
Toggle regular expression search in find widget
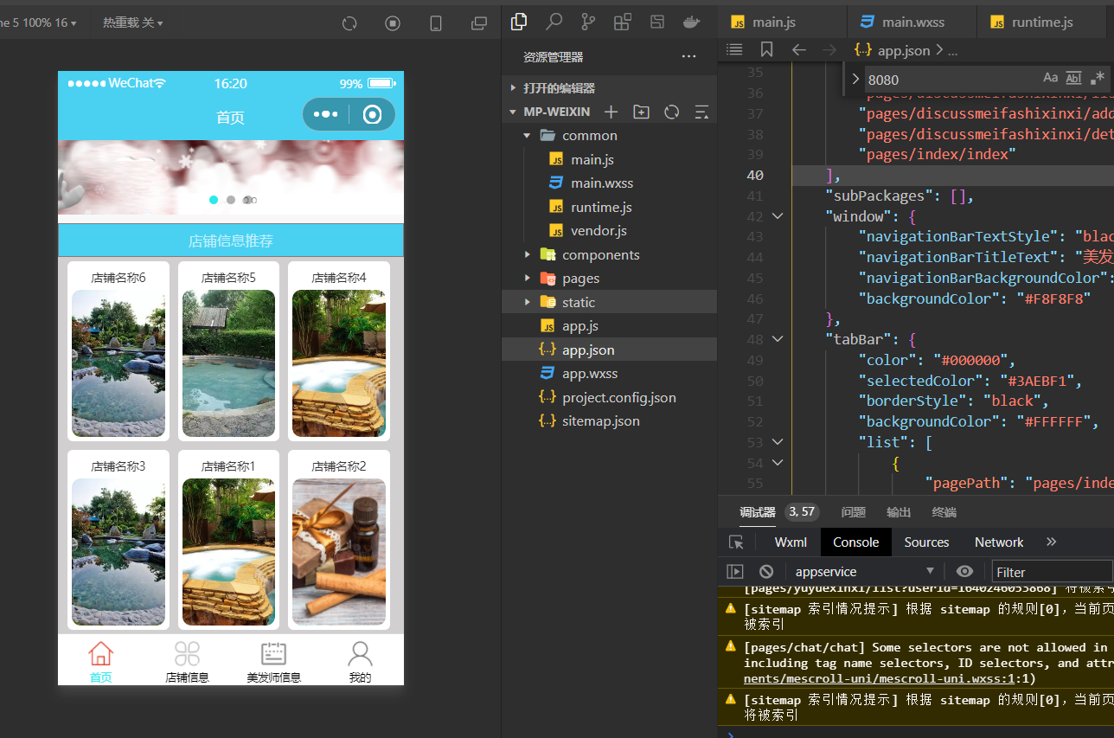tap(1097, 79)
